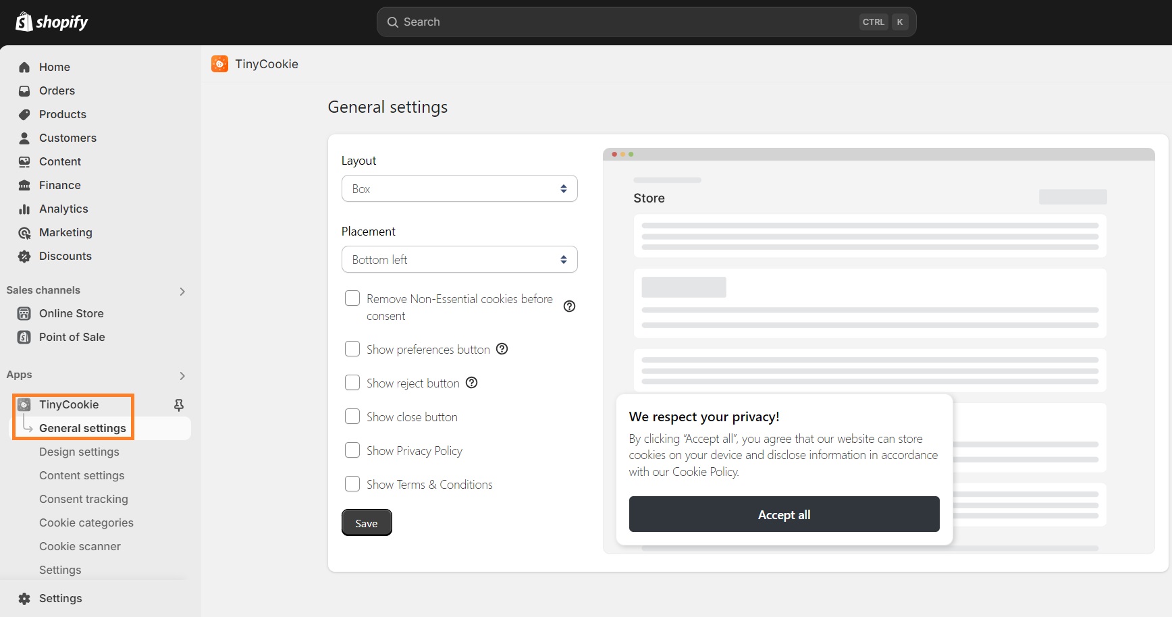Click the TinyCookie app icon
Screen dimensions: 1172x617
(x=24, y=404)
